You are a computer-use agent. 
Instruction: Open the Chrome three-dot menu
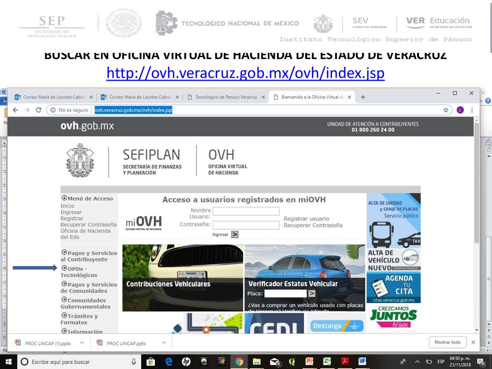click(472, 110)
